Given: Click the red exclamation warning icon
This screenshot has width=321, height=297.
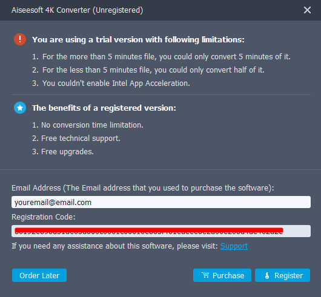Looking at the screenshot, I should point(20,39).
